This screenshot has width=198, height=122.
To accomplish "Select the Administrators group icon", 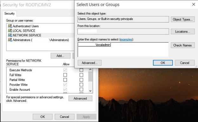I will coord(10,40).
